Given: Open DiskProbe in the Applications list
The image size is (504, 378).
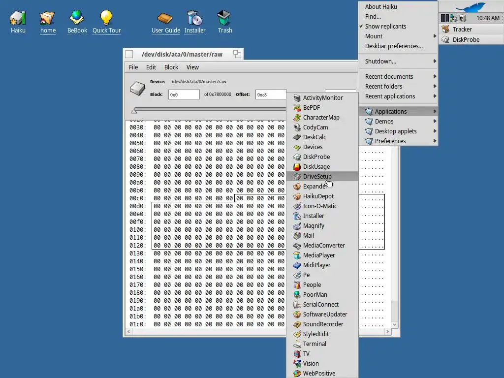Looking at the screenshot, I should 322,157.
